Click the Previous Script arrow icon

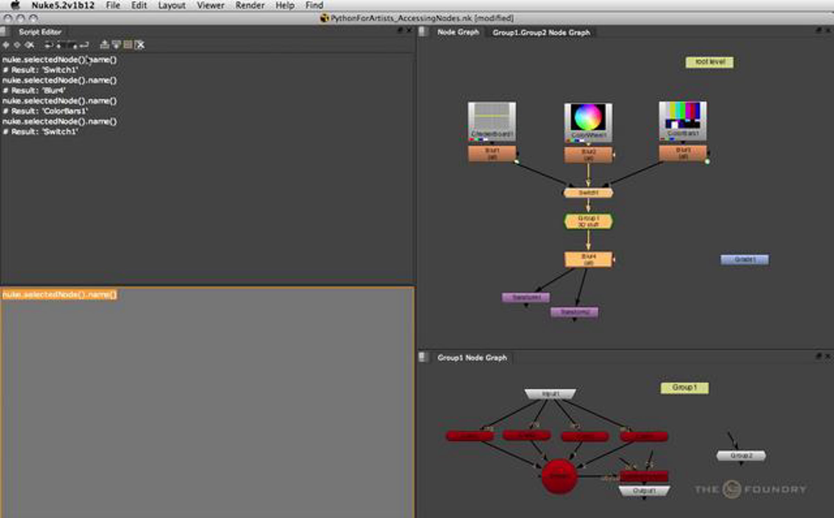[x=6, y=45]
